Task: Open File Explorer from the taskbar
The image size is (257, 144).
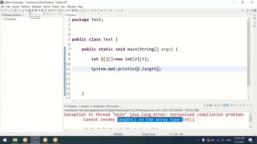Action: (x=15, y=140)
